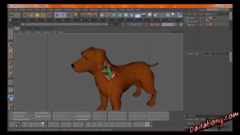240x135 pixels.
Task: Switch to the Materials tab
Action: (x=25, y=28)
